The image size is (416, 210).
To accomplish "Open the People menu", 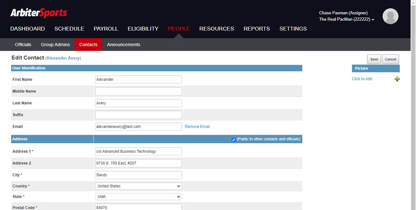I will pyautogui.click(x=179, y=29).
